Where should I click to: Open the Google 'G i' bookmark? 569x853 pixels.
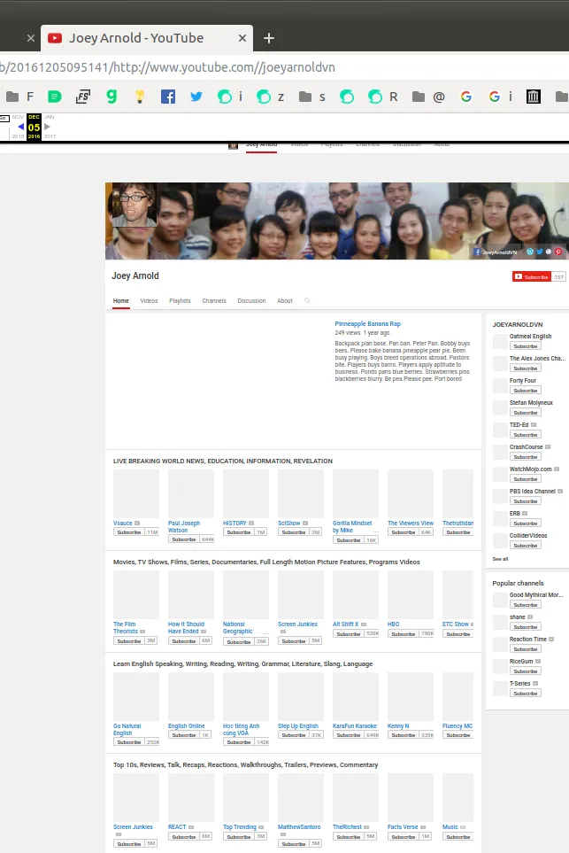coord(500,97)
